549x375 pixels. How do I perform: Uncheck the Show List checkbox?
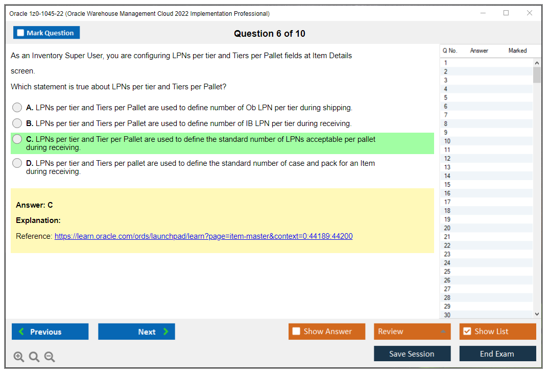[467, 331]
